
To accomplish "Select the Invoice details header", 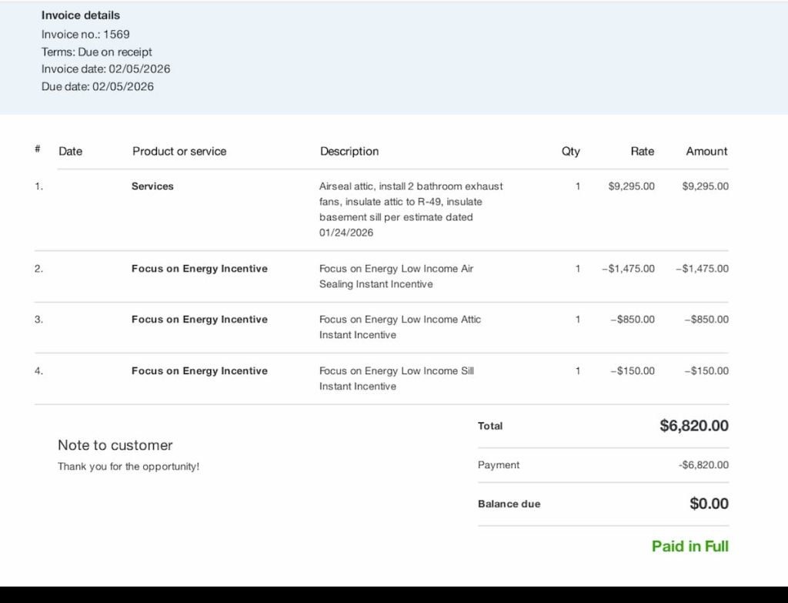I will pyautogui.click(x=80, y=15).
